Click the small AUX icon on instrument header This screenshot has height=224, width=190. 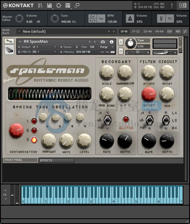tap(180, 47)
